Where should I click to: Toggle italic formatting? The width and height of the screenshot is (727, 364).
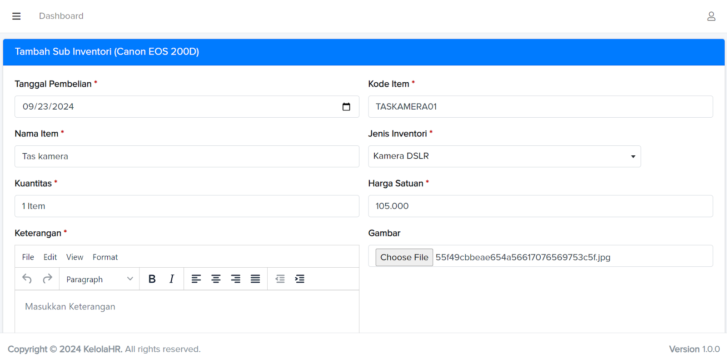coord(172,279)
